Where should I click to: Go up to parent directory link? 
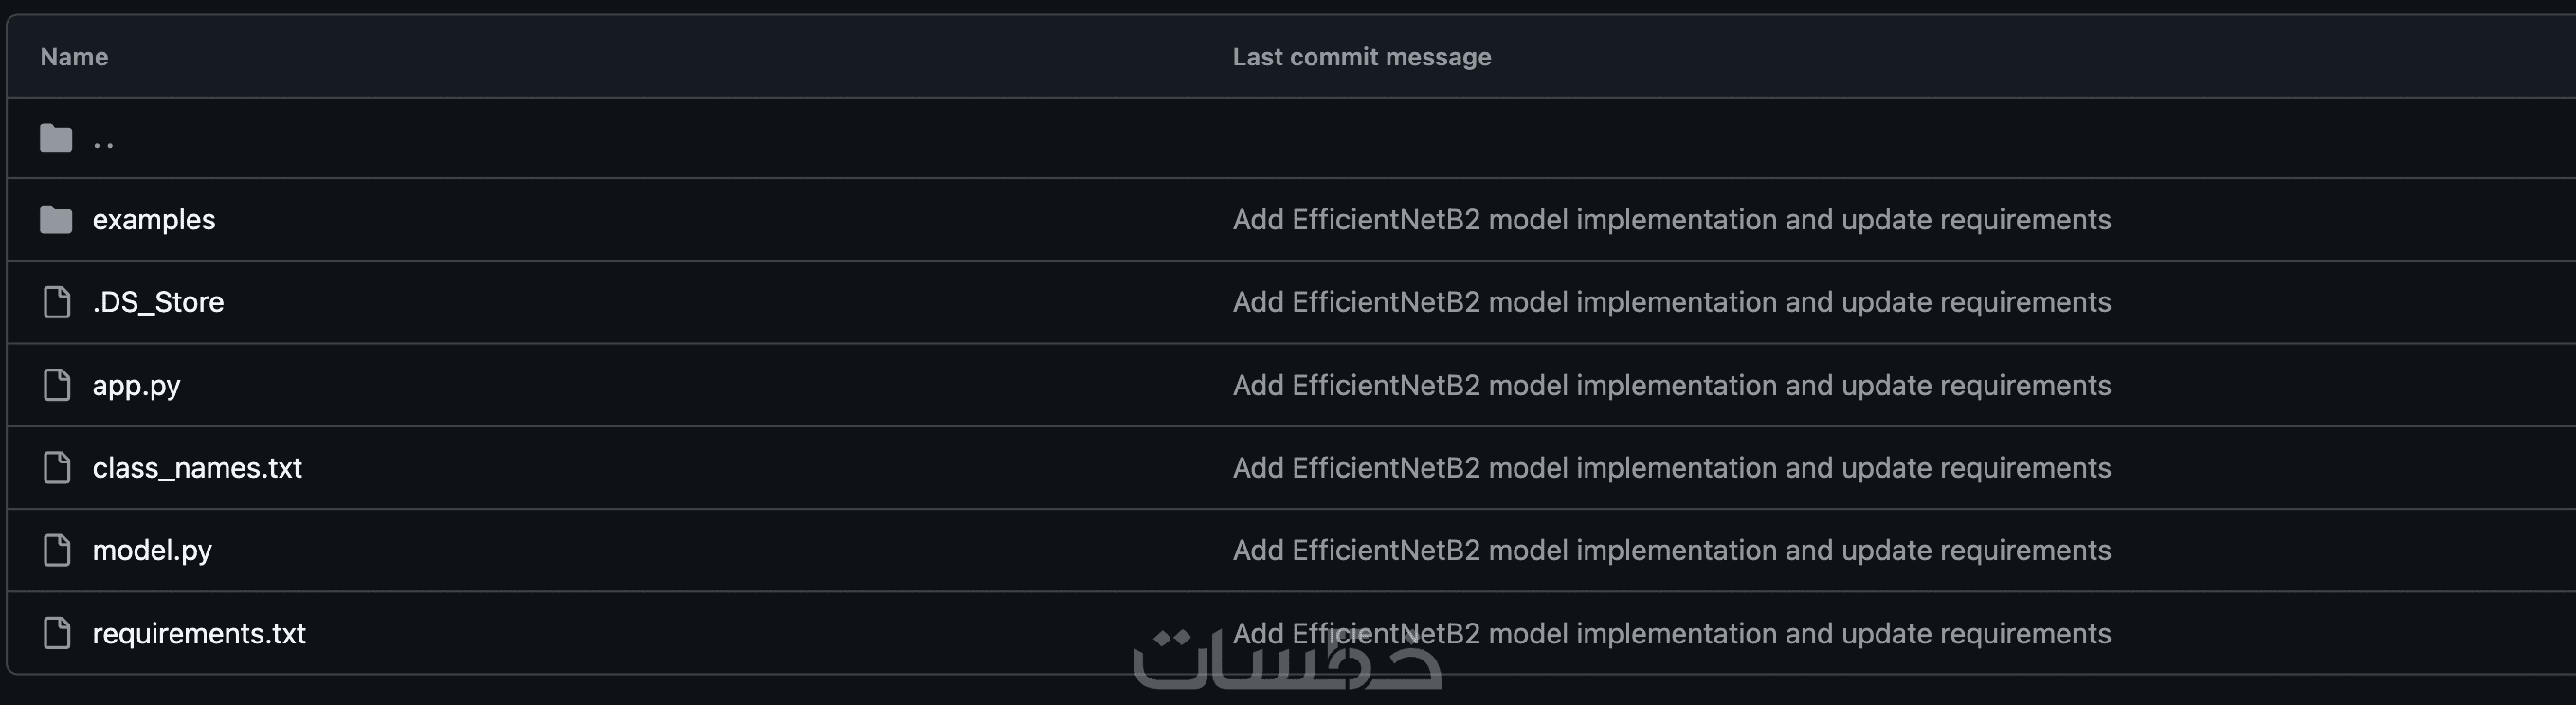(x=103, y=140)
